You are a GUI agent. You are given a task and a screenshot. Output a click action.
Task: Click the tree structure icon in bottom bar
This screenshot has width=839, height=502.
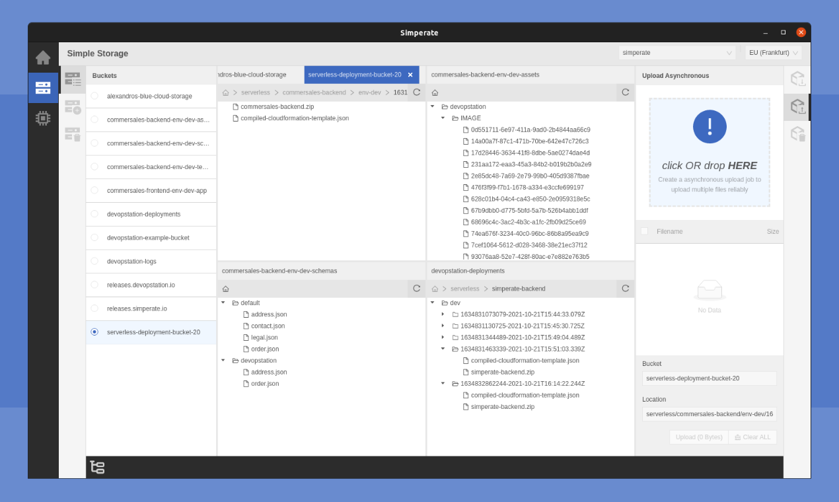(98, 467)
